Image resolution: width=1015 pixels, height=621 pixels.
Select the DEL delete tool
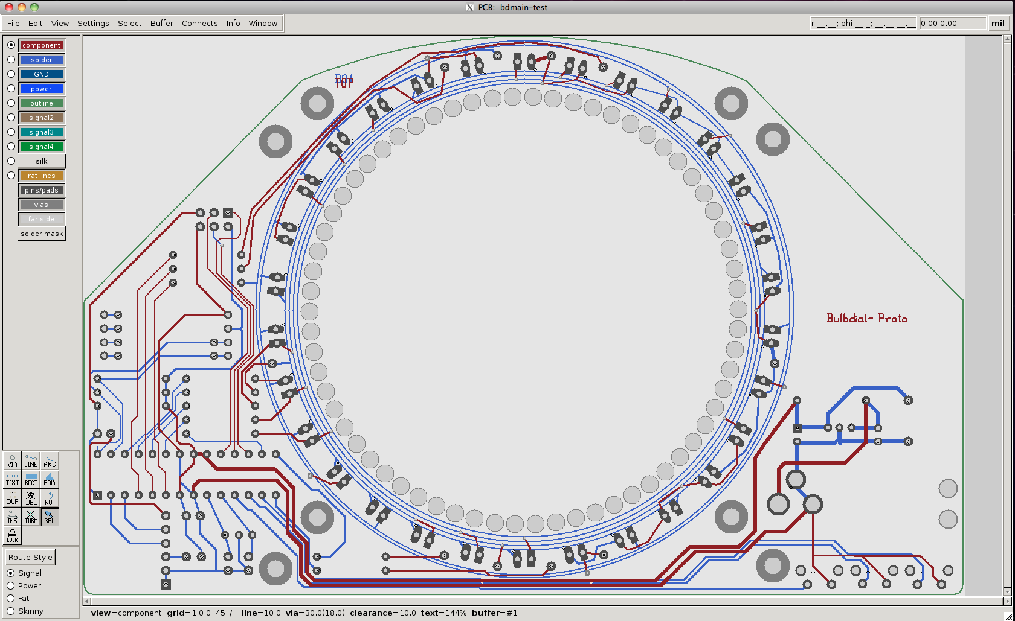(x=30, y=498)
